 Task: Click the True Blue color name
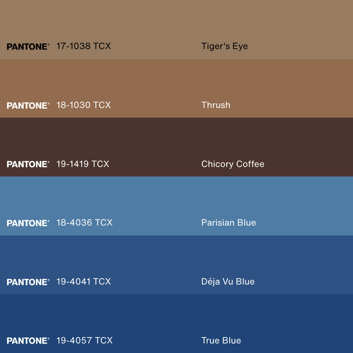221,341
